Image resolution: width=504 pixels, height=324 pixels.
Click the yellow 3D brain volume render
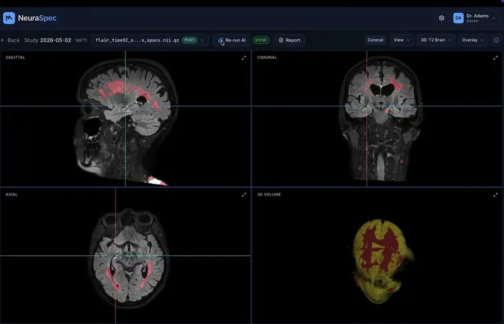click(x=382, y=261)
